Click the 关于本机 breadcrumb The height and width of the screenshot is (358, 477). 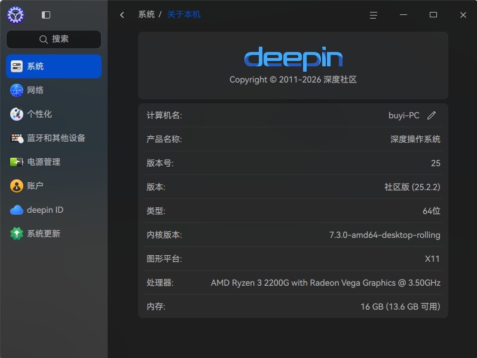coord(184,14)
